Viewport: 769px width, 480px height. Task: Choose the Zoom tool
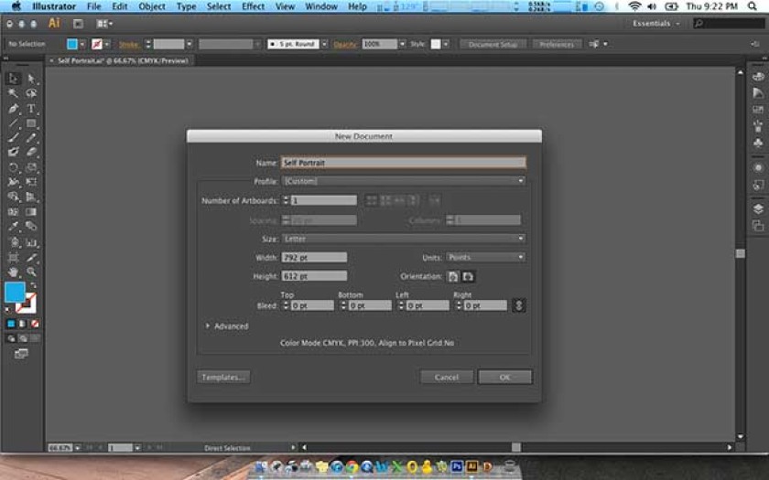coord(31,272)
